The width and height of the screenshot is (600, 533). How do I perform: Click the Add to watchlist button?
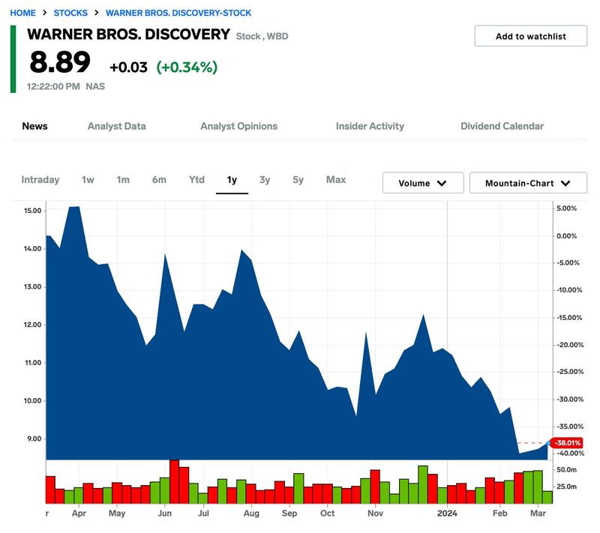531,36
